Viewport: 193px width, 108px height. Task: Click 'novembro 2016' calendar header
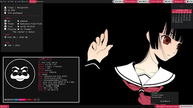[x=182, y=10]
